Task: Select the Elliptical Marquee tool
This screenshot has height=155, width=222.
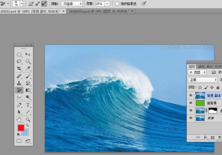Action: (x=19, y=54)
